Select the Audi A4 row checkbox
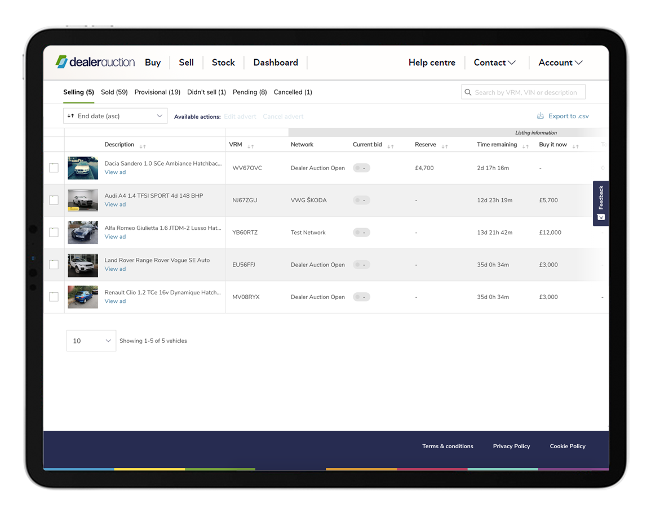The width and height of the screenshot is (651, 518). point(54,200)
